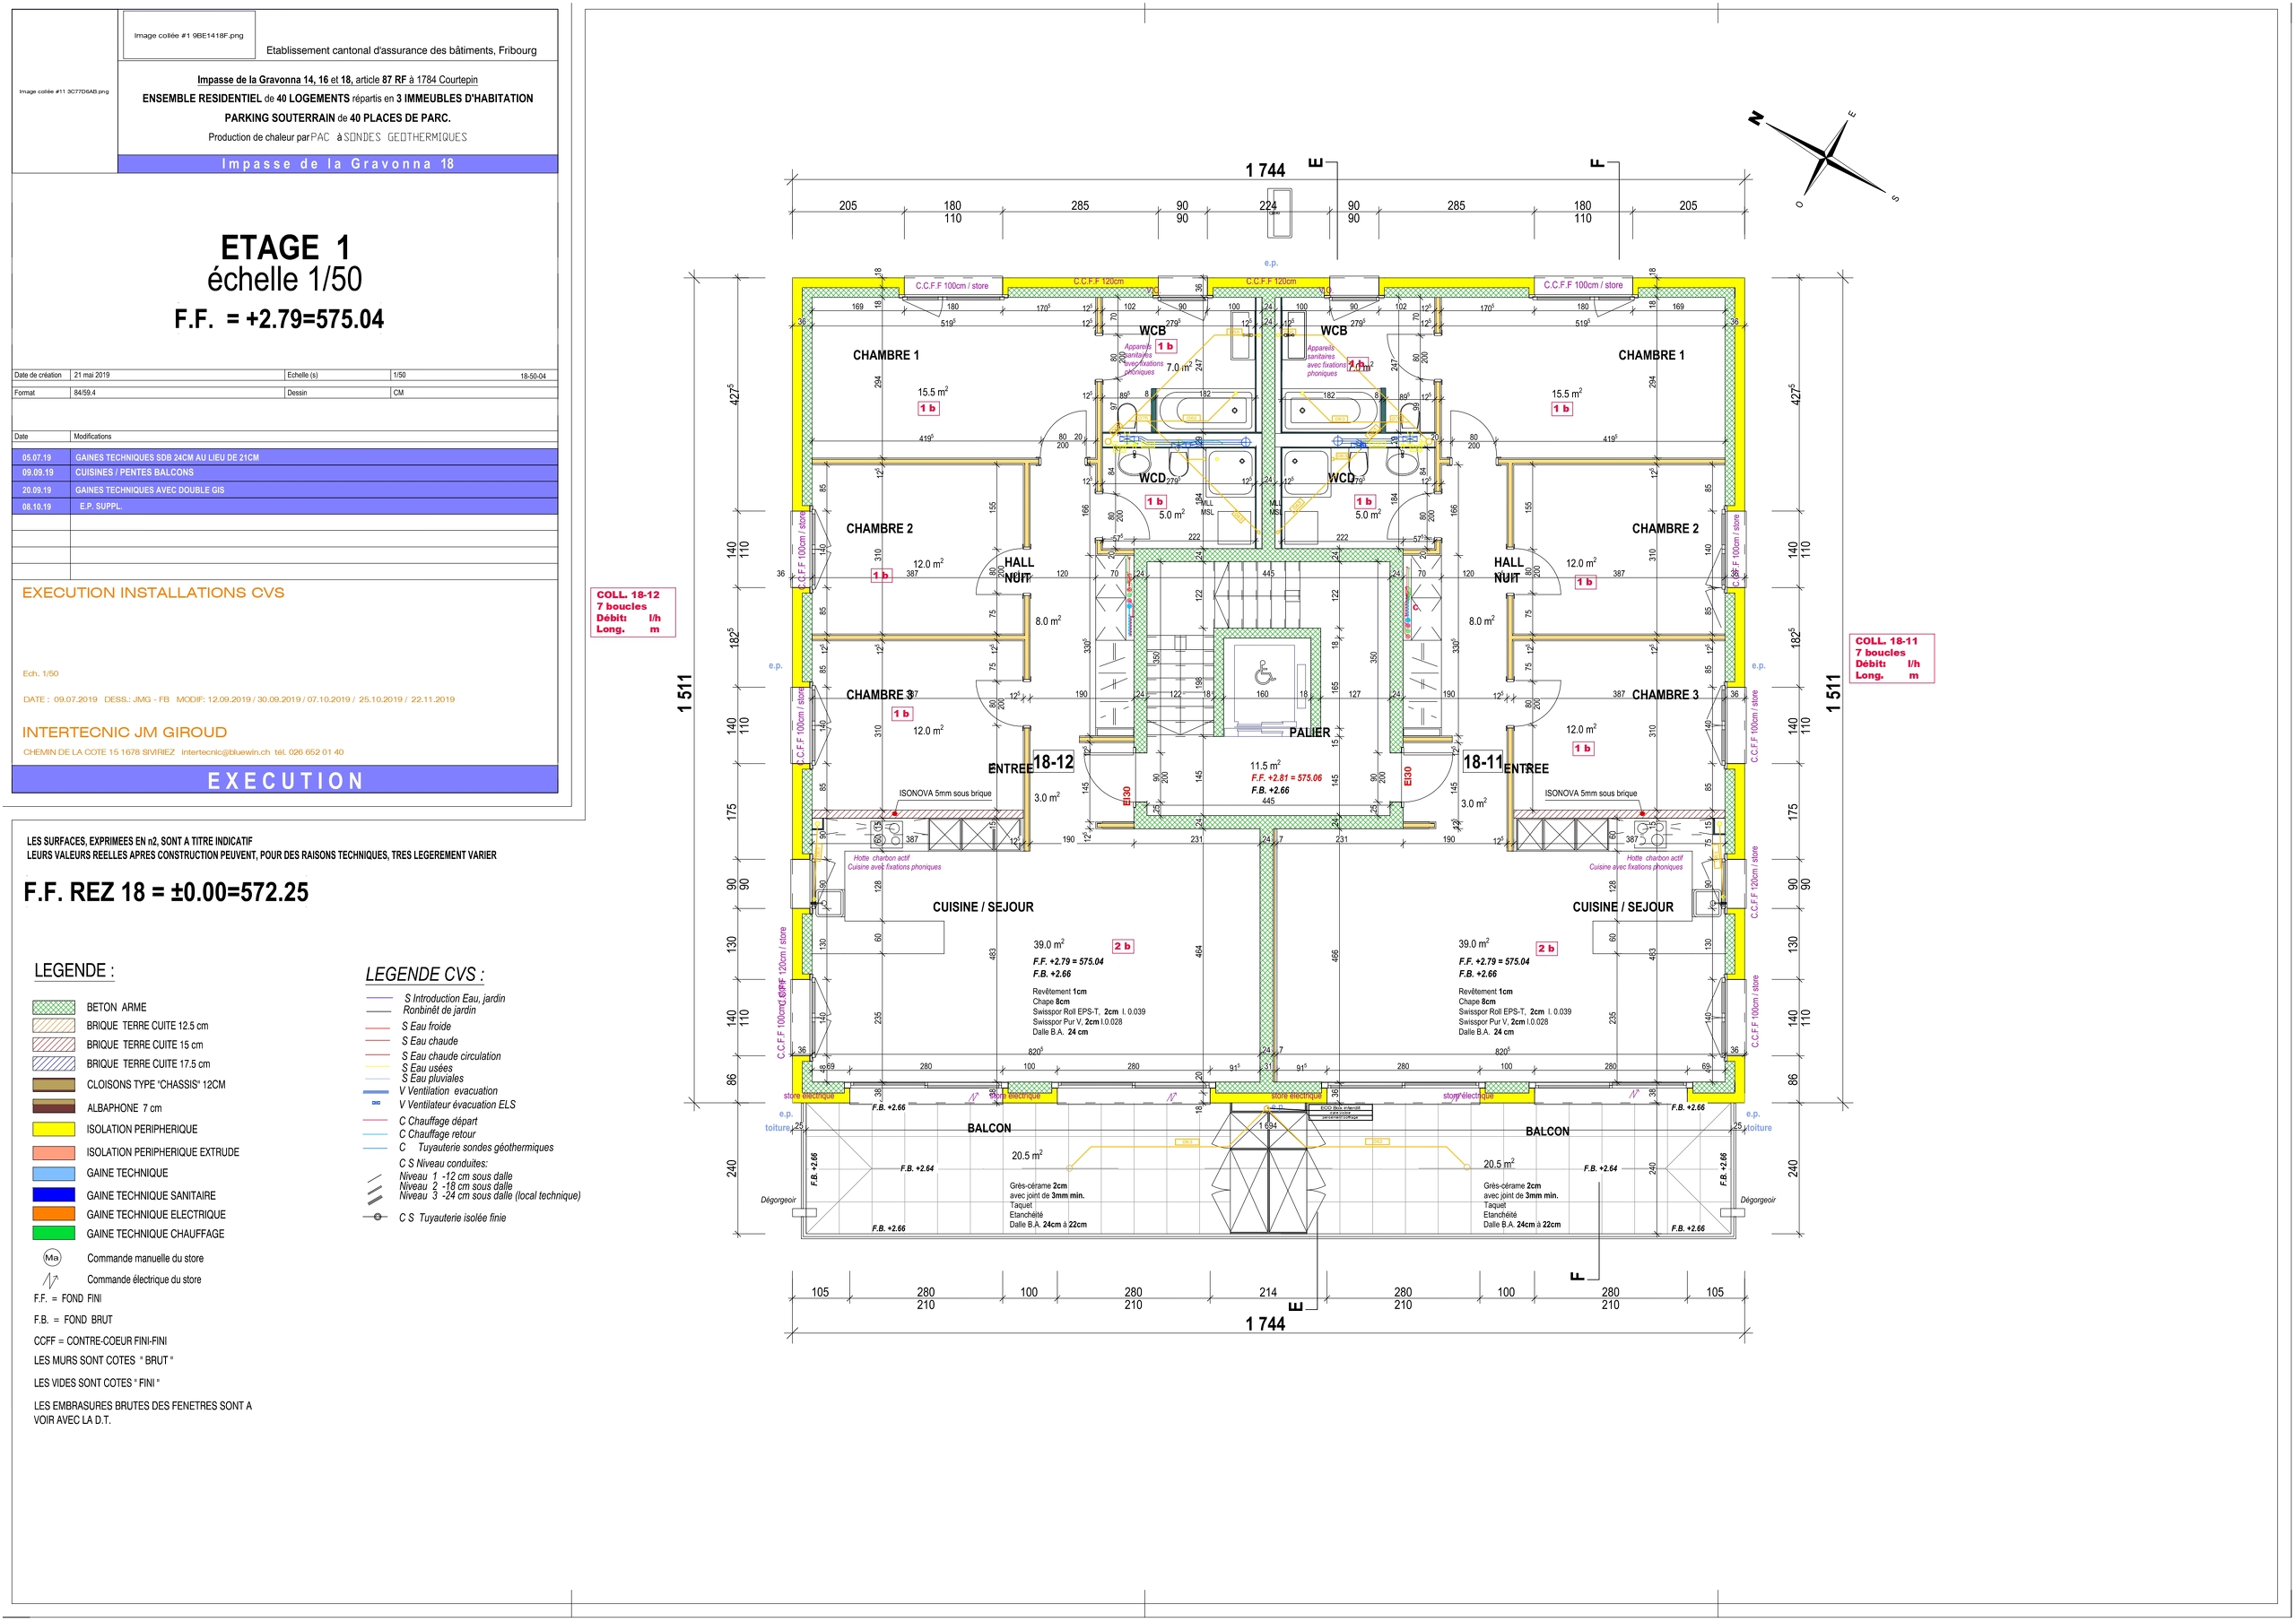Click apartment number label '18-11'
This screenshot has height=1622, width=2296.
pyautogui.click(x=1482, y=762)
